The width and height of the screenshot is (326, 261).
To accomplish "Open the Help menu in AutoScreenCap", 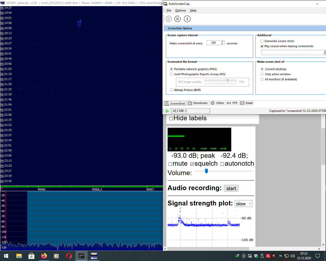I will coord(193,10).
